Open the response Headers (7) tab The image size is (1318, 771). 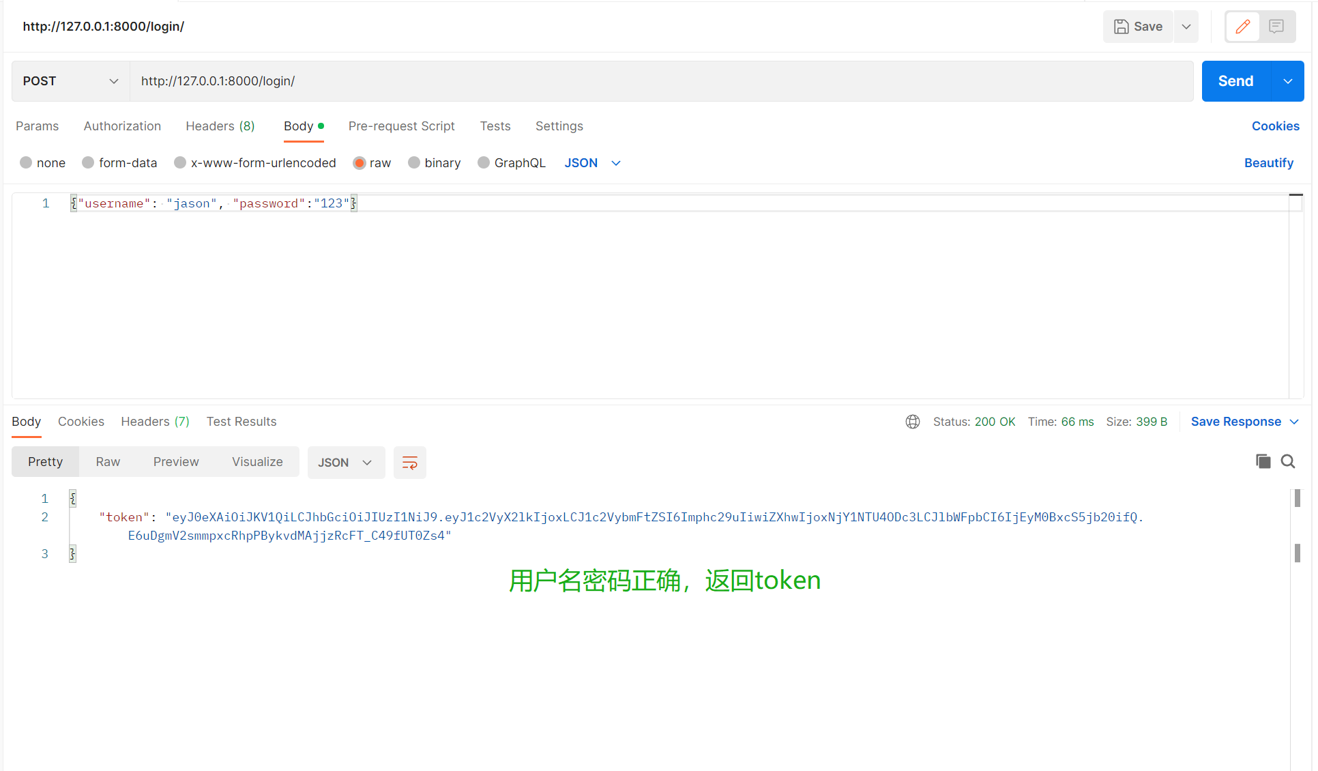155,422
